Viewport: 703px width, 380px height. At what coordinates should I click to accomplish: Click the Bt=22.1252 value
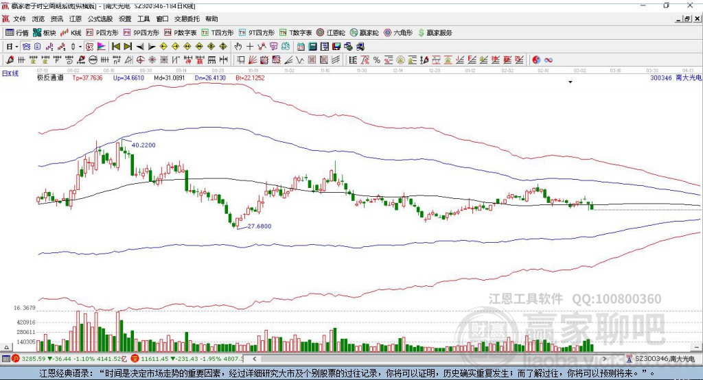(249, 78)
